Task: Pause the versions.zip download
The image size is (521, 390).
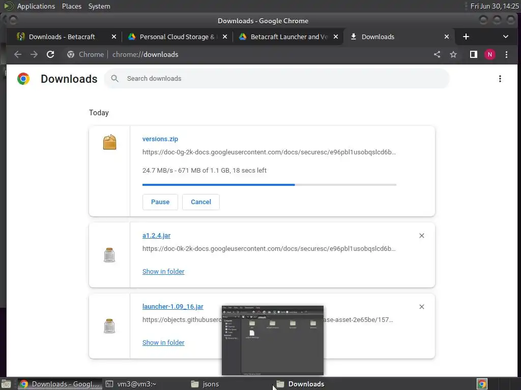Action: click(x=160, y=202)
